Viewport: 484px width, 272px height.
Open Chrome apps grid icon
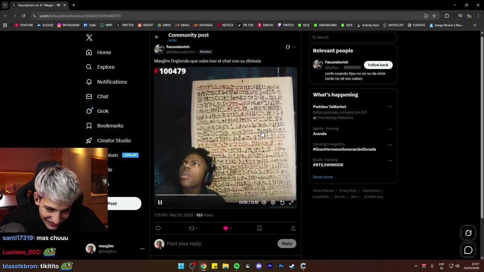5,25
